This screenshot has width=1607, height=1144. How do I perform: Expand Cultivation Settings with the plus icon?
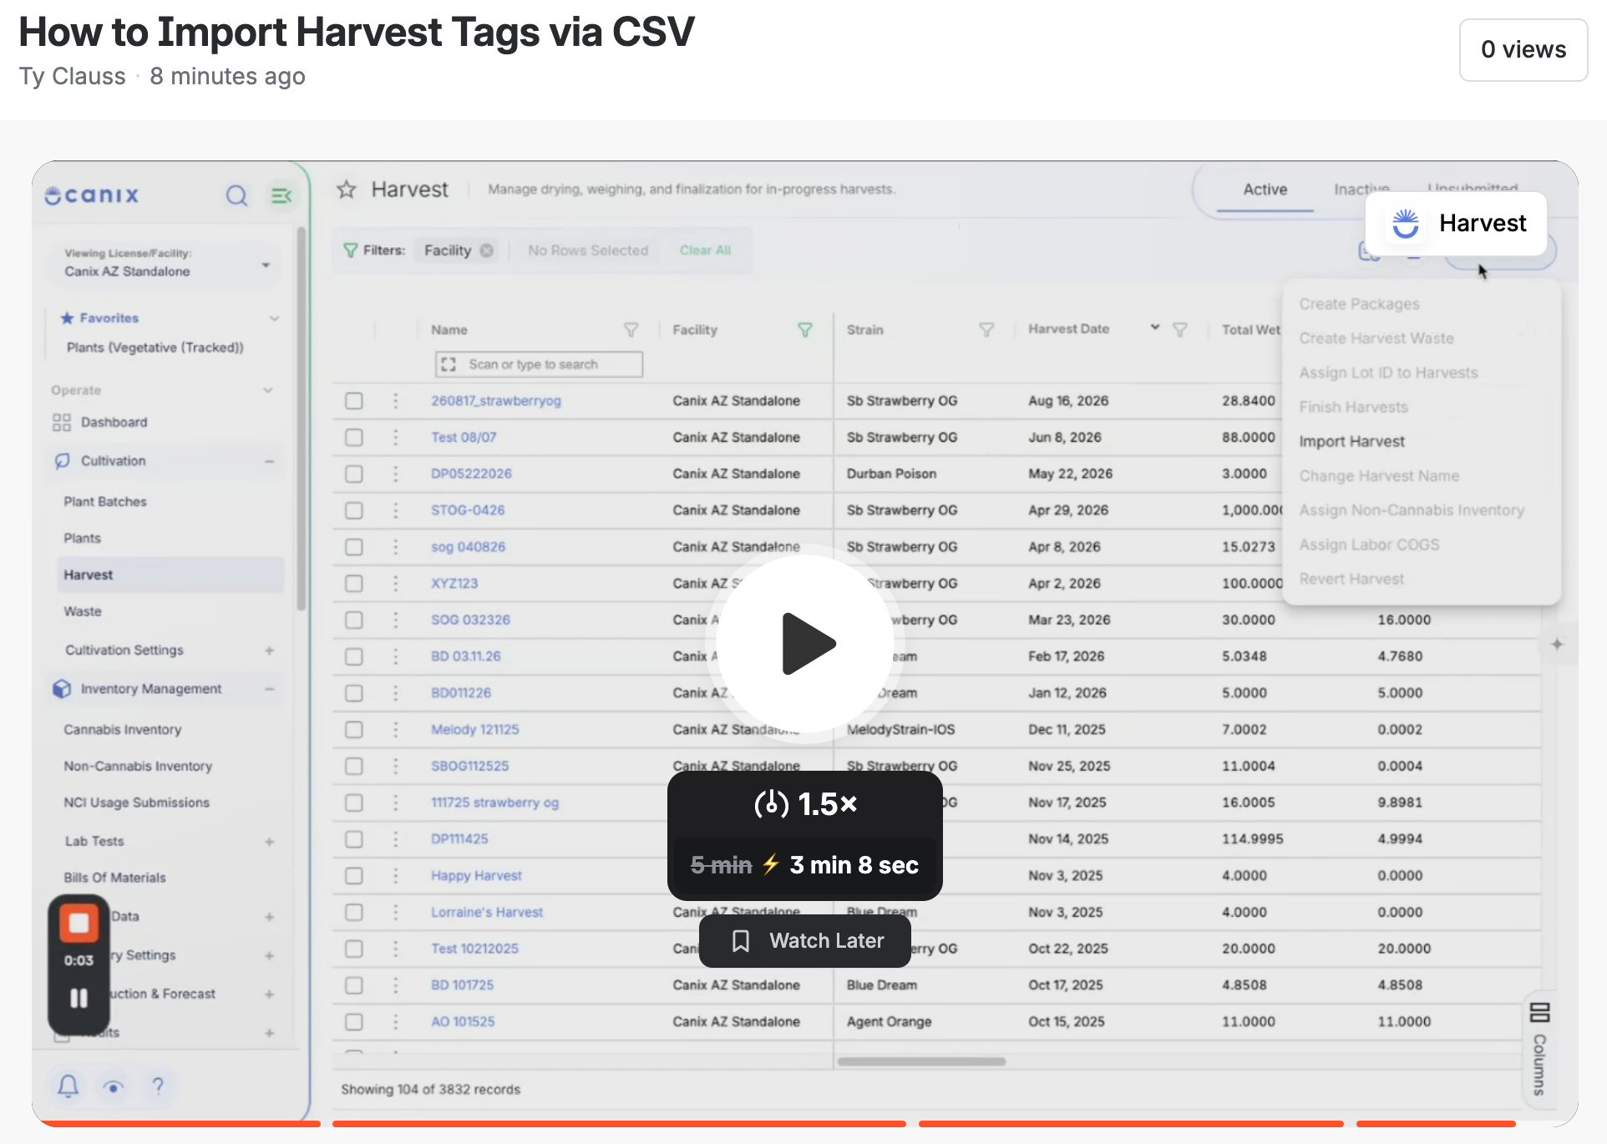[270, 650]
